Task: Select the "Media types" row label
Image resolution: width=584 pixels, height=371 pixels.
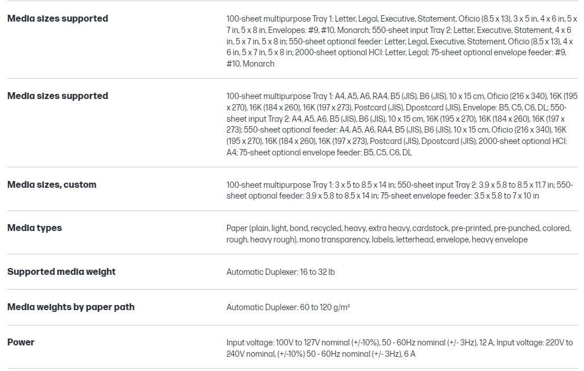Action: pos(35,228)
